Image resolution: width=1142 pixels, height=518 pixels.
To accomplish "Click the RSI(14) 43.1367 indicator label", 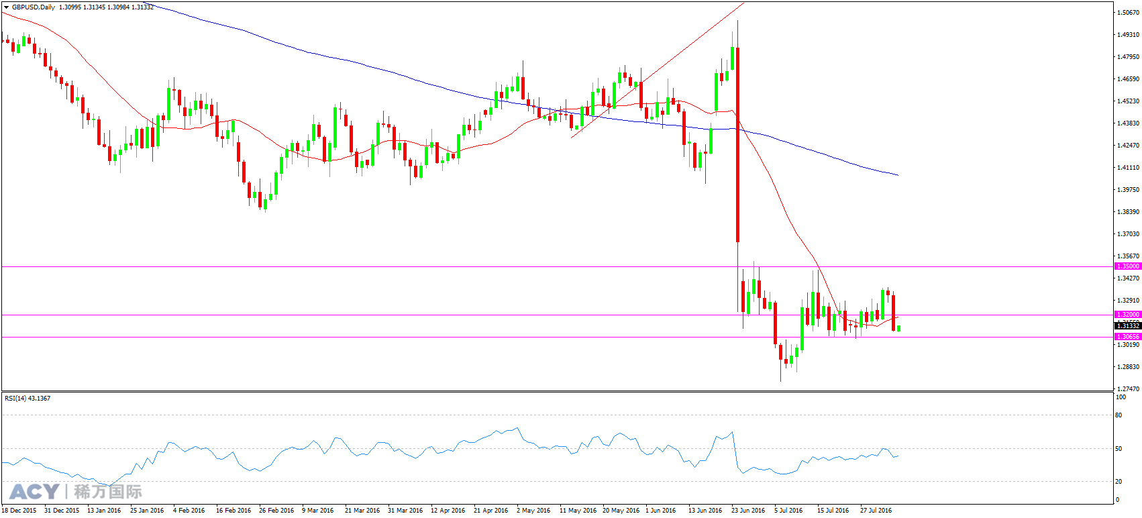I will [28, 399].
